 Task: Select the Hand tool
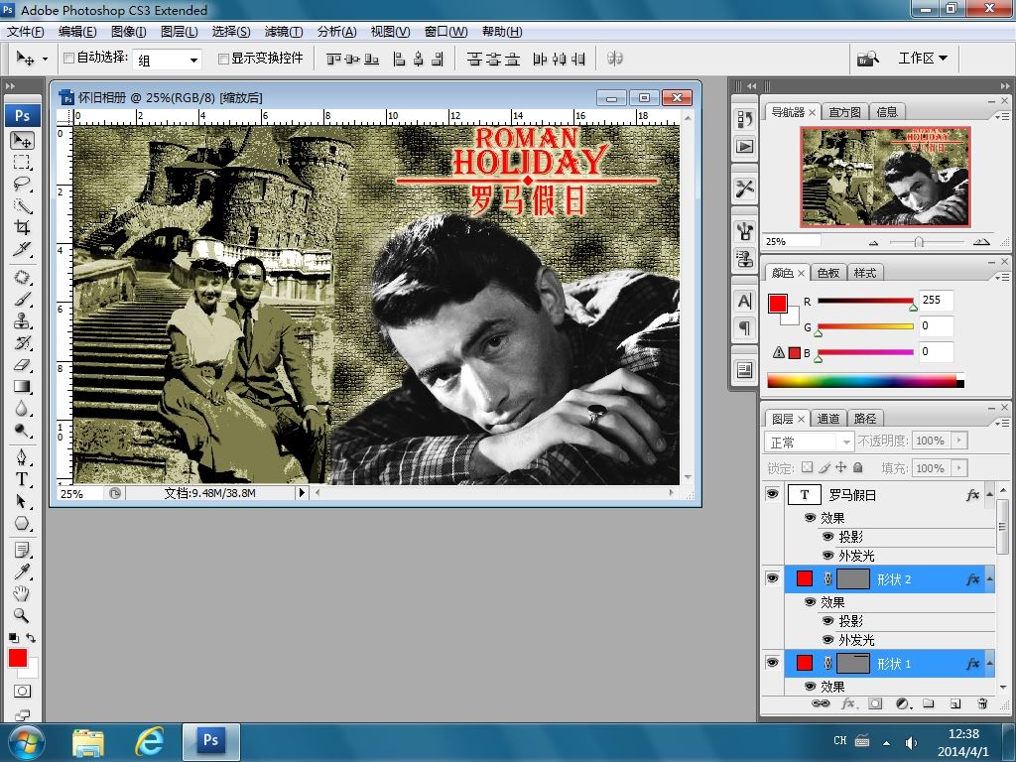pos(23,593)
